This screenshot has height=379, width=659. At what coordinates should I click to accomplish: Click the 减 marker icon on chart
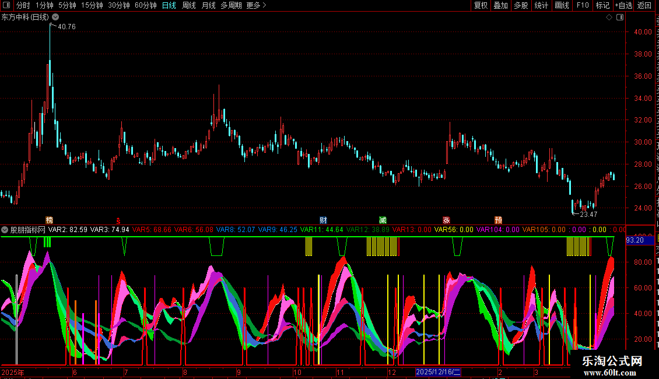coord(383,220)
